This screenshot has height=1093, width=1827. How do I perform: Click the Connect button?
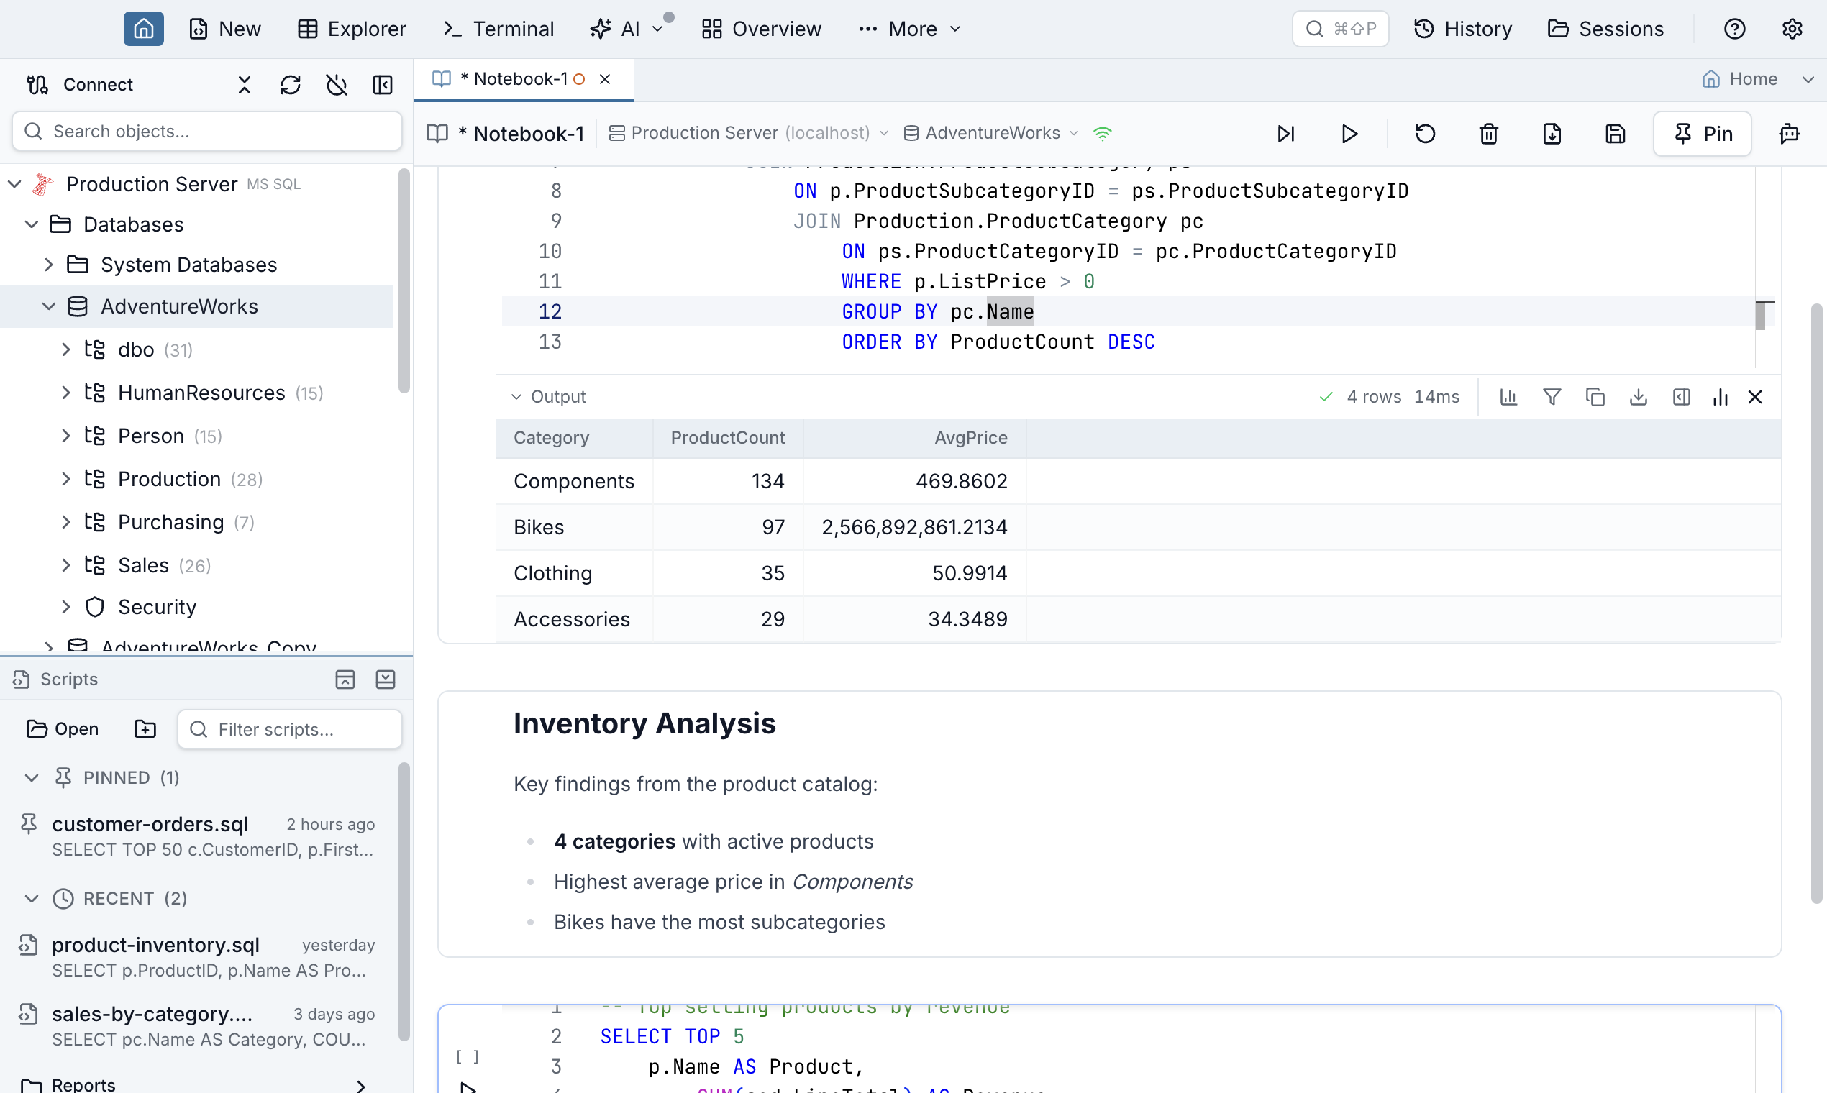click(80, 85)
